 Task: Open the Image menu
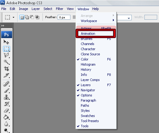click(x=23, y=9)
